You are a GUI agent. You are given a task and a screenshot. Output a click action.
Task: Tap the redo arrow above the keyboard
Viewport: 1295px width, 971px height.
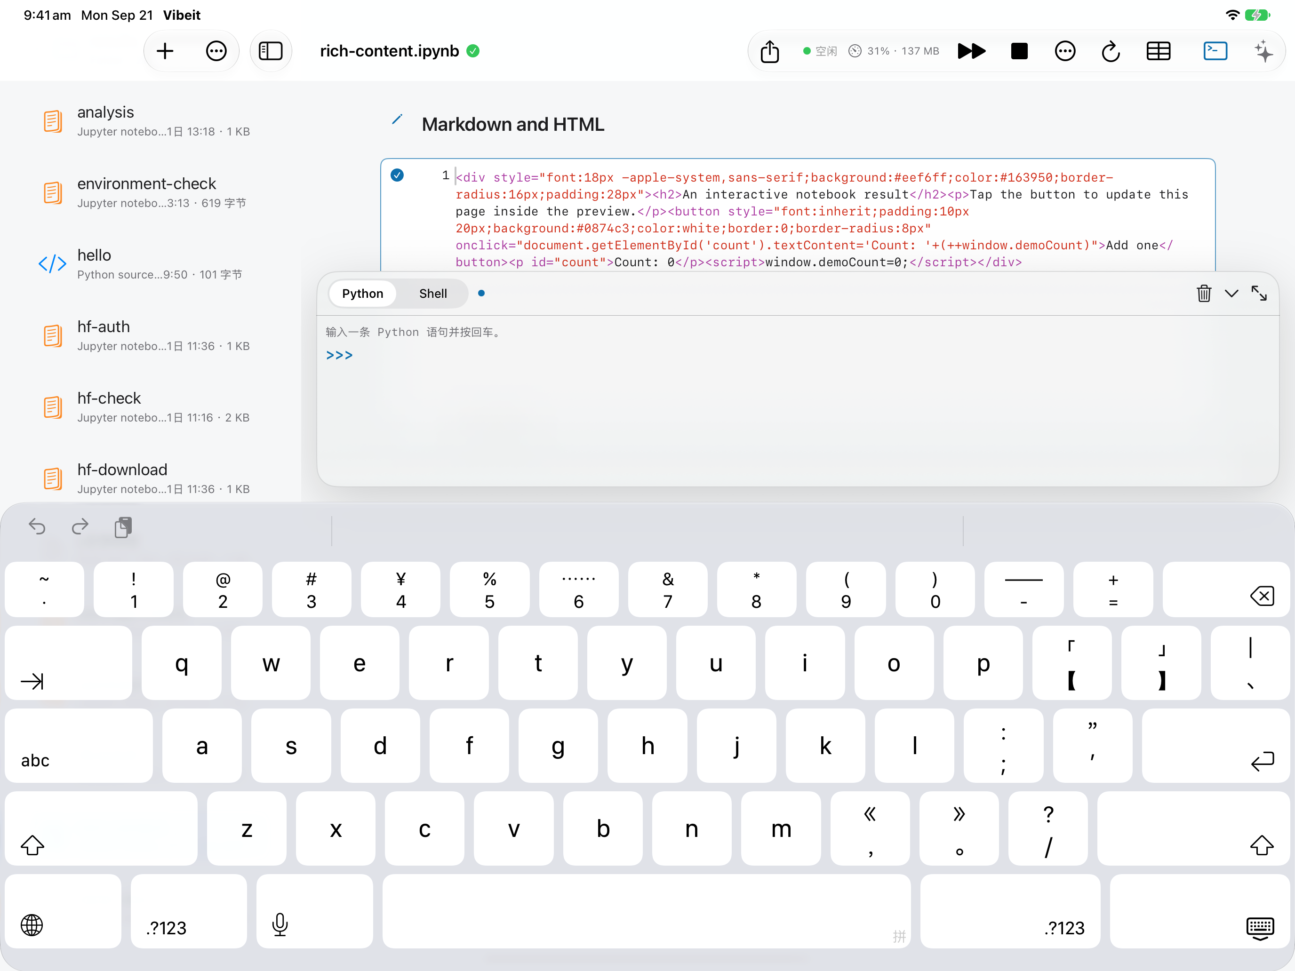pos(80,527)
